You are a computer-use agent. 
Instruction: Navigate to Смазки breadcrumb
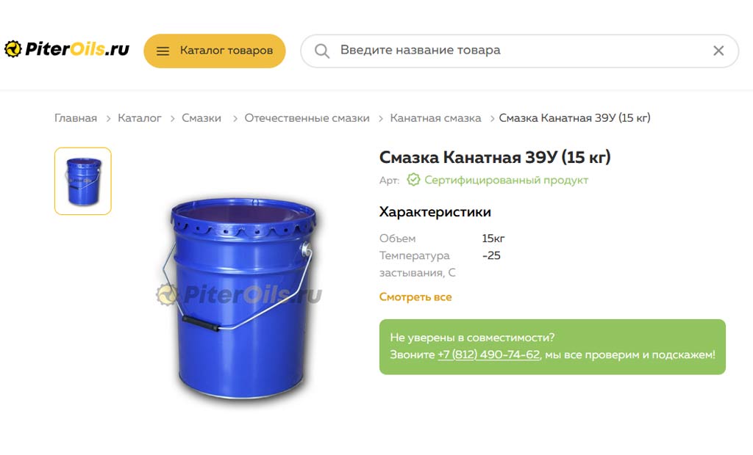coord(201,118)
